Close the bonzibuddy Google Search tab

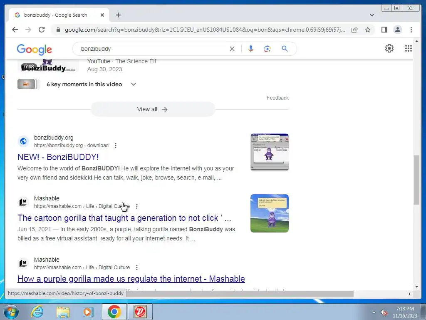[102, 15]
